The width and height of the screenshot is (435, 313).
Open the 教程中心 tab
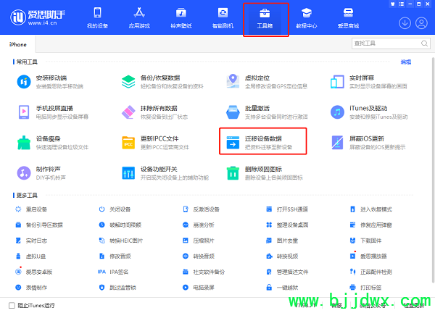click(307, 18)
